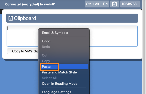
Task: Open the 1024x768 resolution selector
Action: [x=130, y=4]
